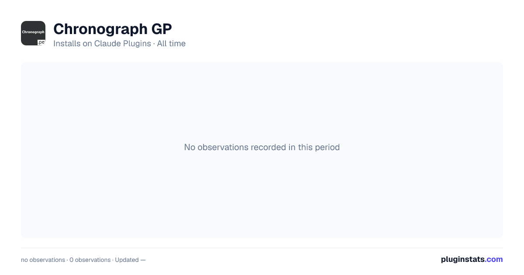Viewport: 524px width, 275px height.
Task: Click the word Chronograph inside the logo
Action: tap(33, 32)
